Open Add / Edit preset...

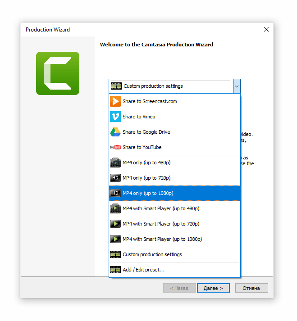coord(174,270)
